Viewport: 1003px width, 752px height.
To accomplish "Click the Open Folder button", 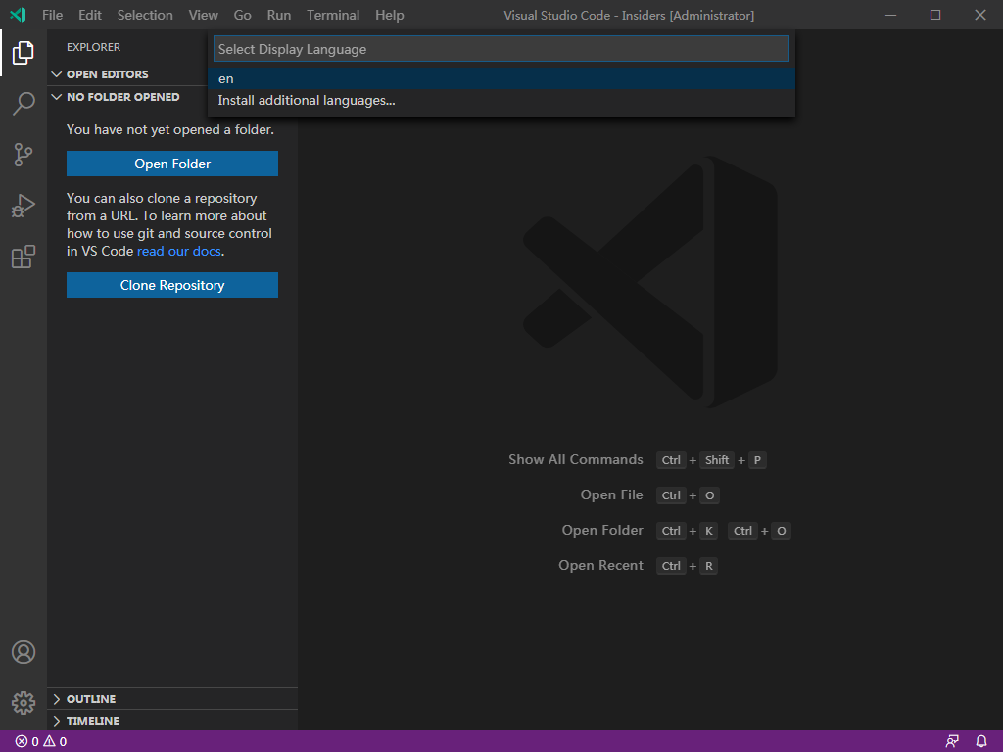I will 172,164.
